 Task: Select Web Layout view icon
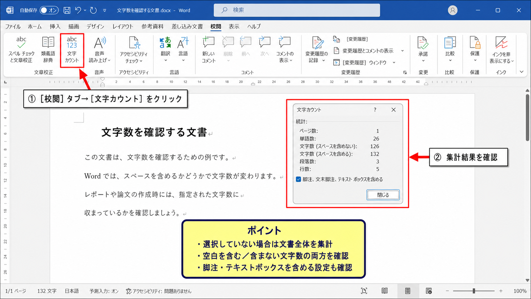point(429,291)
